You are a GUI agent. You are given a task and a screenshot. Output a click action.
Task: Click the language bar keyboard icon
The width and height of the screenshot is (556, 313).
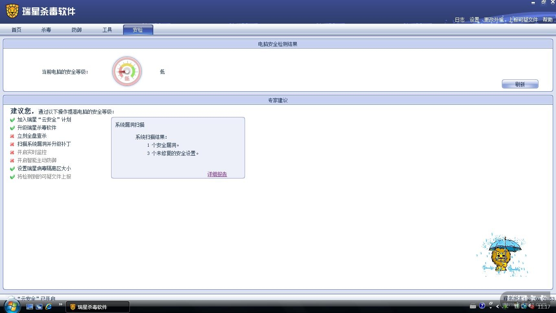pyautogui.click(x=473, y=306)
